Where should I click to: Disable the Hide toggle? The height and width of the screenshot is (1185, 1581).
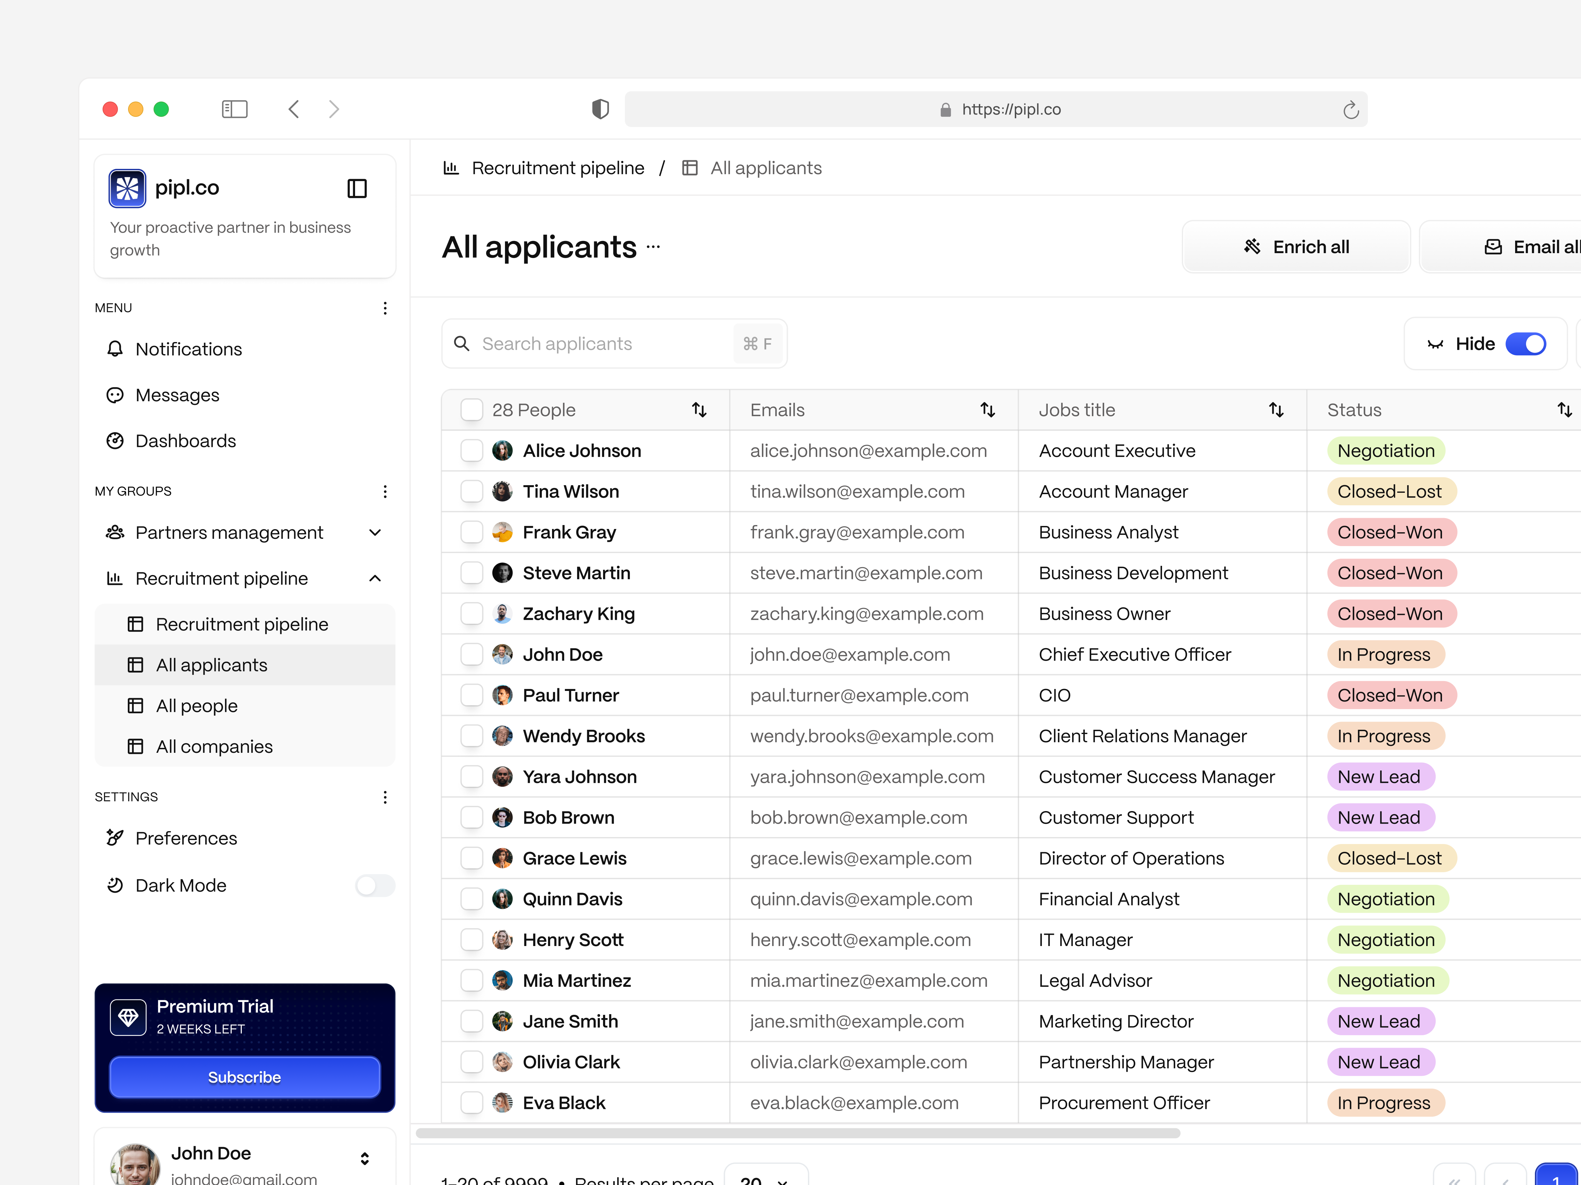pyautogui.click(x=1527, y=344)
